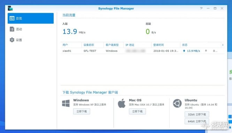This screenshot has height=133, width=232.
Task: Click the upload arrow icon in xiao91 row
Action: (184, 51)
